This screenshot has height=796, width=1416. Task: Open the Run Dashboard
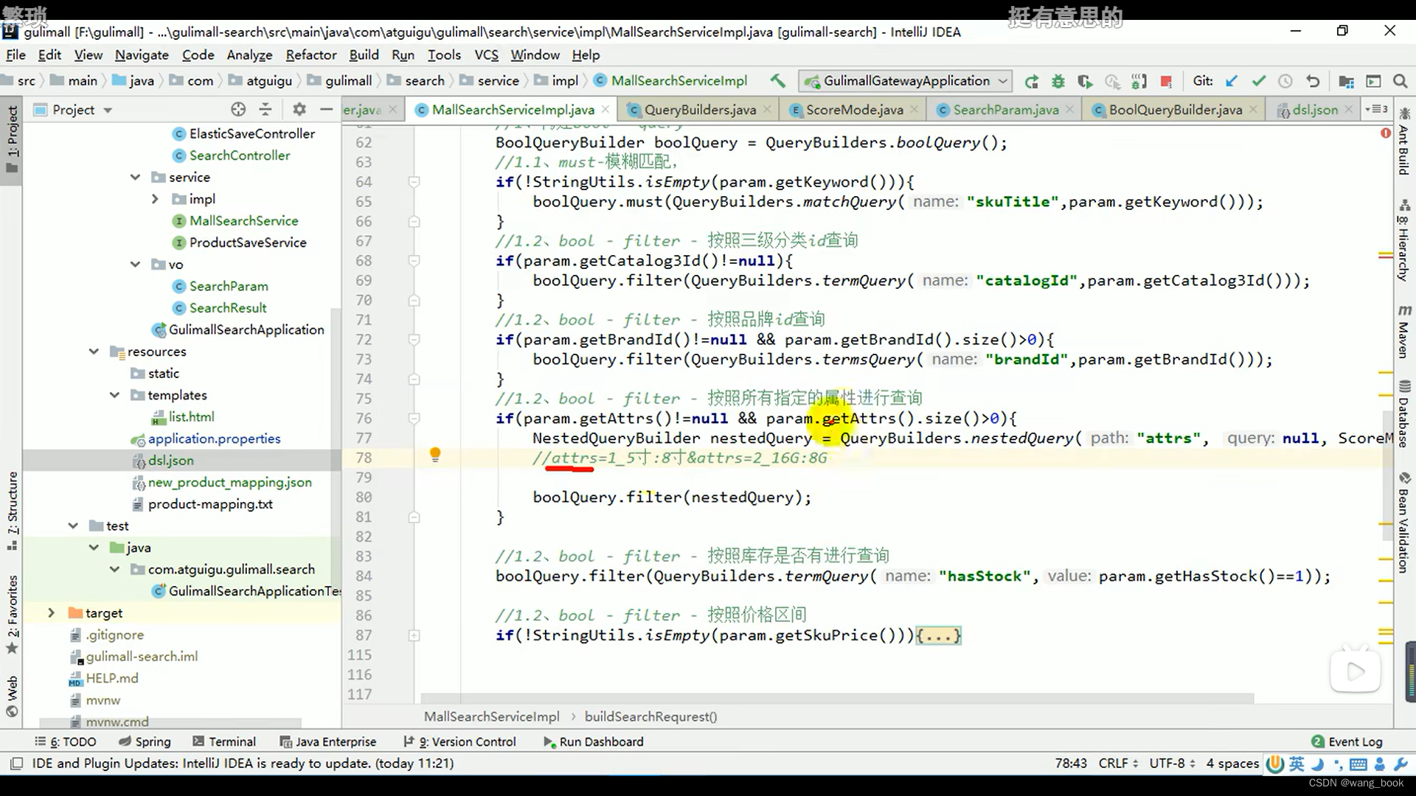point(593,741)
